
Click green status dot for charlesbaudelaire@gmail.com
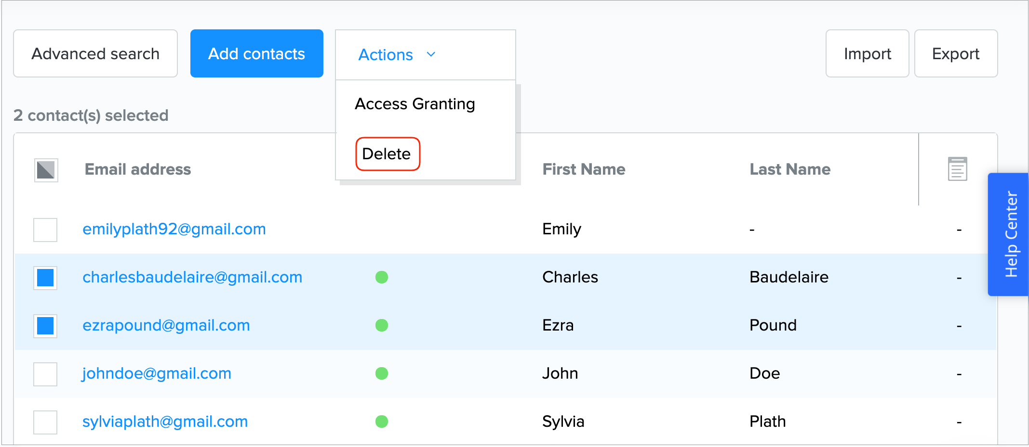[382, 277]
